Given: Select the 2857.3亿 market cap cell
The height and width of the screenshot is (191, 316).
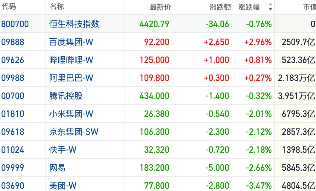Looking at the screenshot, I should point(298,132).
